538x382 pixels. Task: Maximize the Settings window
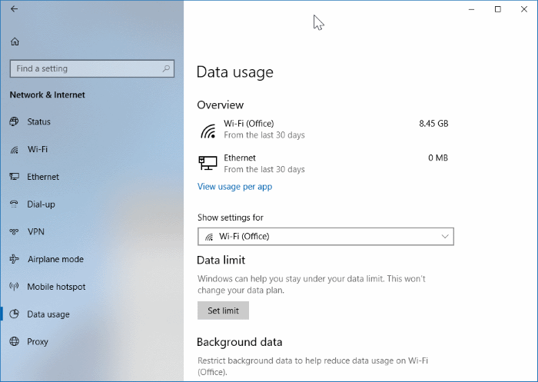coord(498,9)
